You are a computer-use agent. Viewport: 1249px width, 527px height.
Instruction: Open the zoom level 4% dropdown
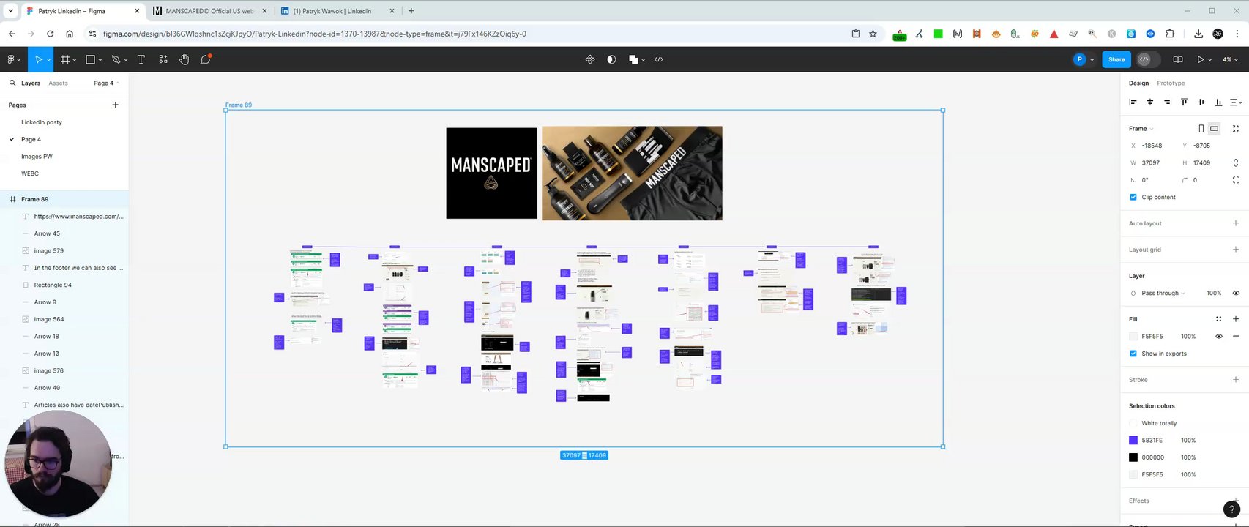click(1230, 59)
